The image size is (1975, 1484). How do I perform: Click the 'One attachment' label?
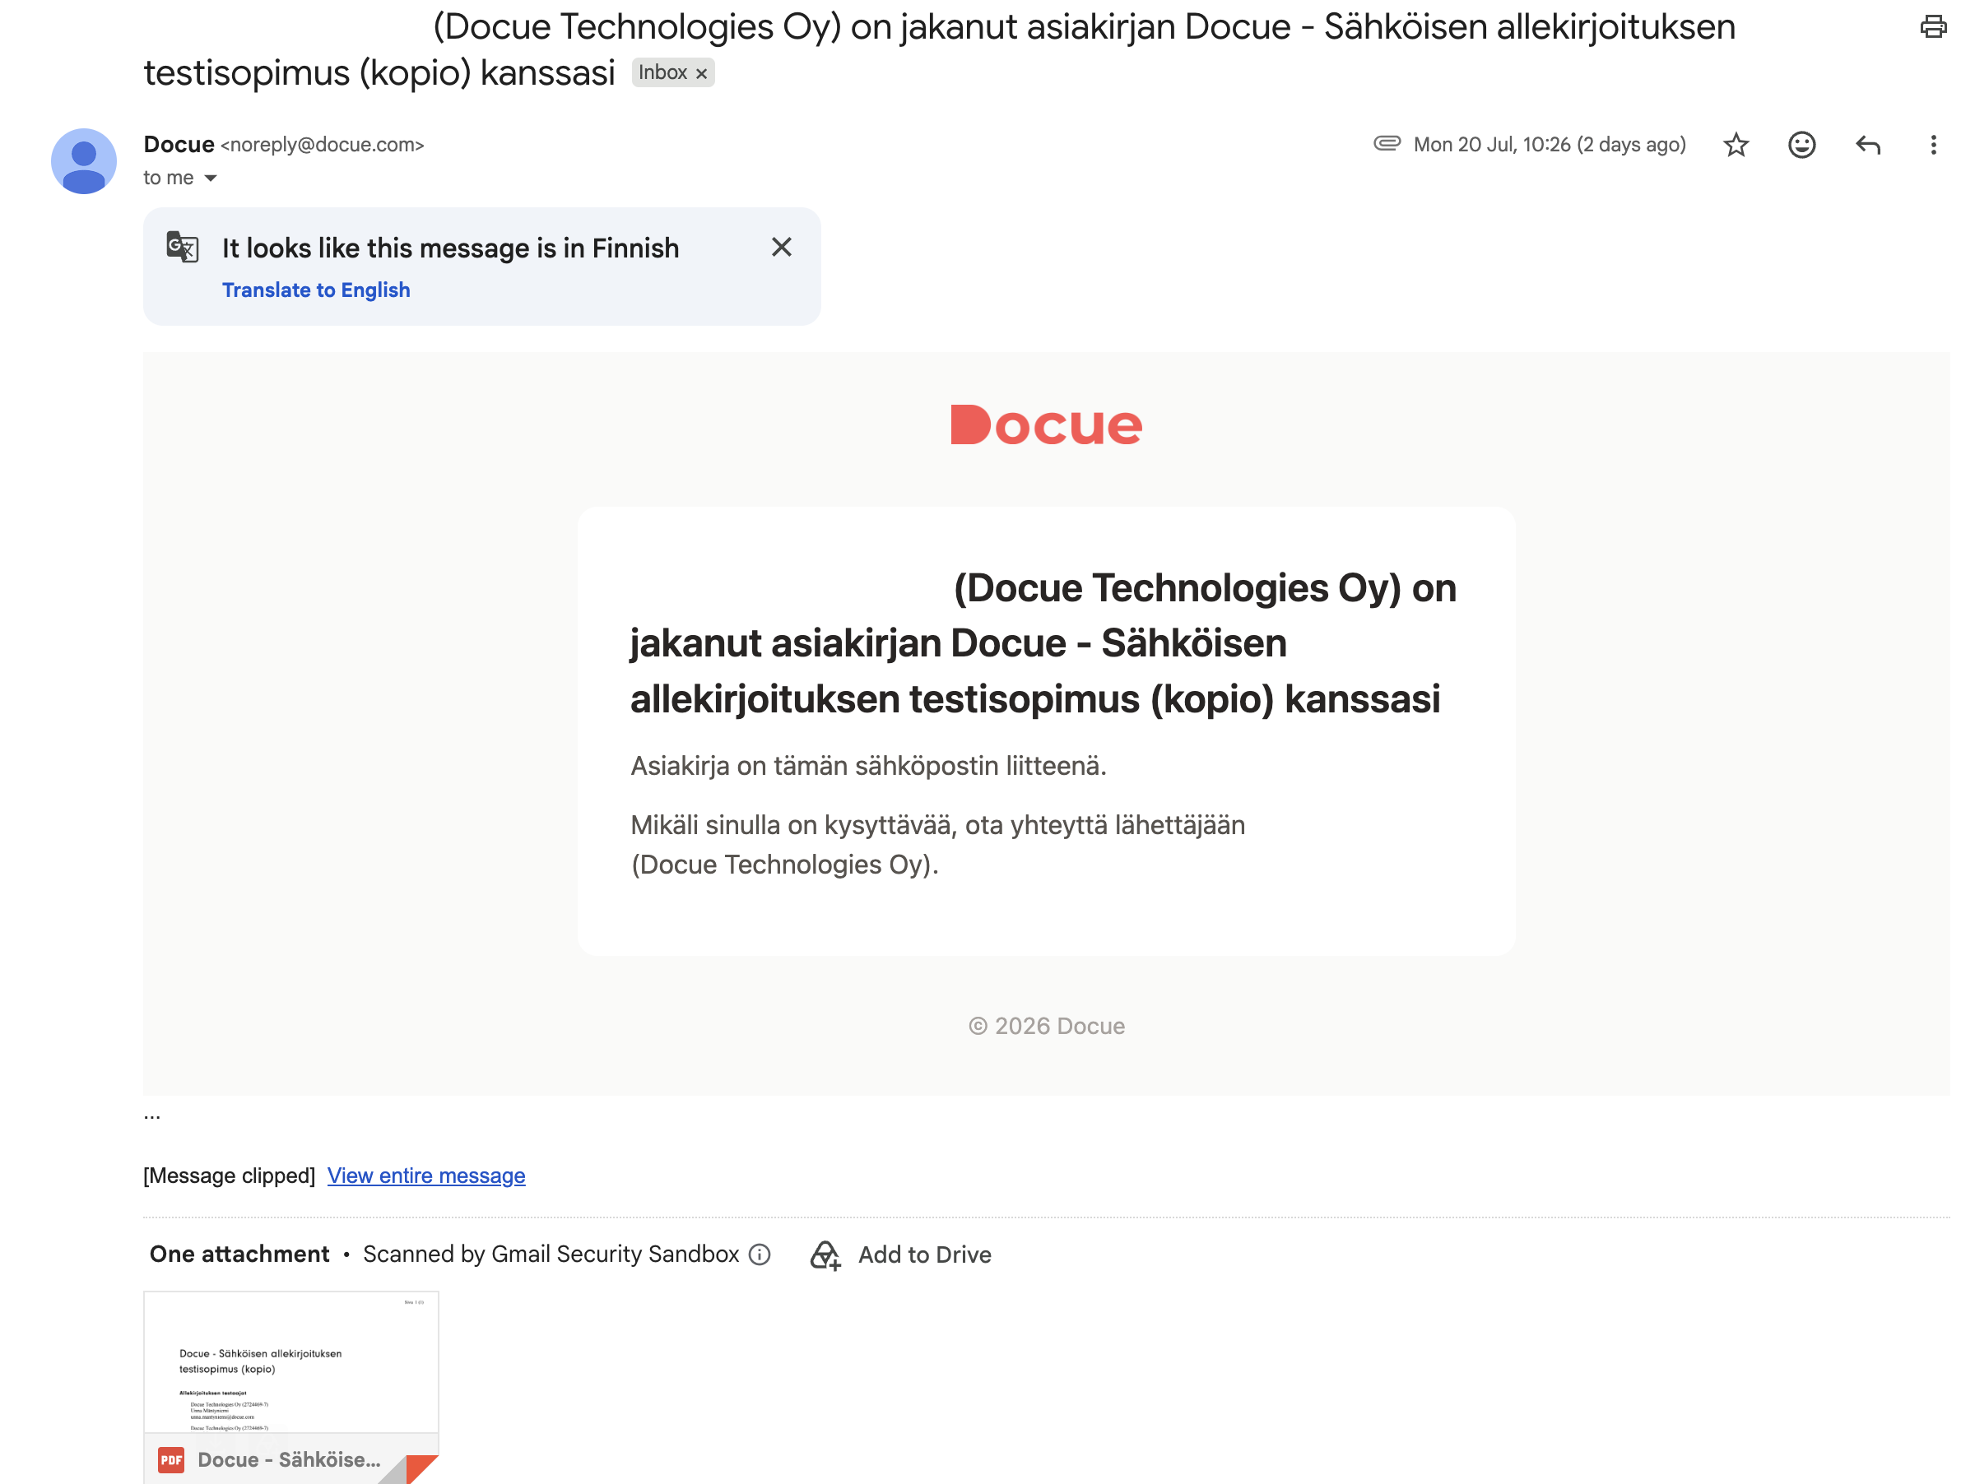239,1254
